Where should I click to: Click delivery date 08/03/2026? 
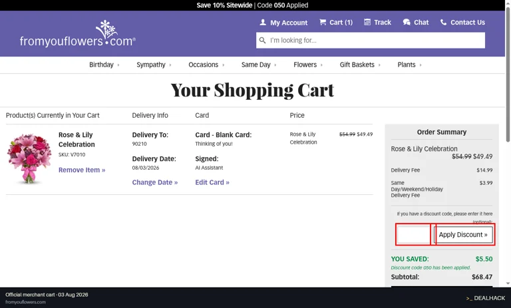[x=146, y=168]
